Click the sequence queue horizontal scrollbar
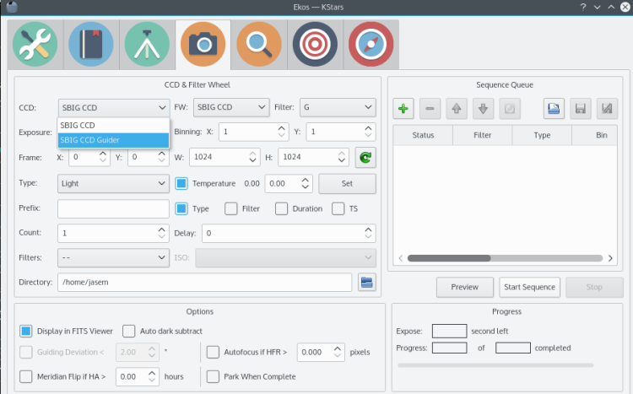 tap(505, 258)
